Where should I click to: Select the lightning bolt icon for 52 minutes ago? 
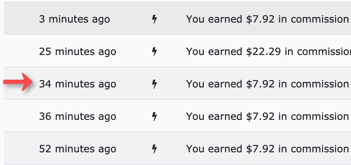pyautogui.click(x=154, y=149)
